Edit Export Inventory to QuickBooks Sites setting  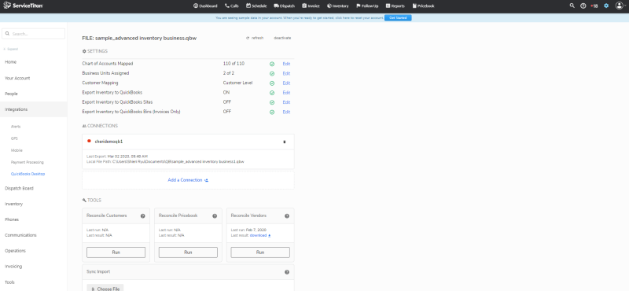pyautogui.click(x=286, y=102)
